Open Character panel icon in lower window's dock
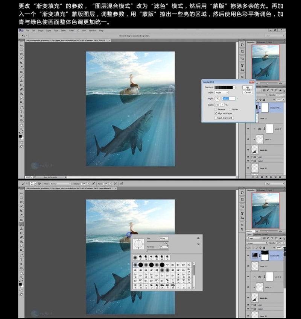This screenshot has height=319, width=301. 242,225
